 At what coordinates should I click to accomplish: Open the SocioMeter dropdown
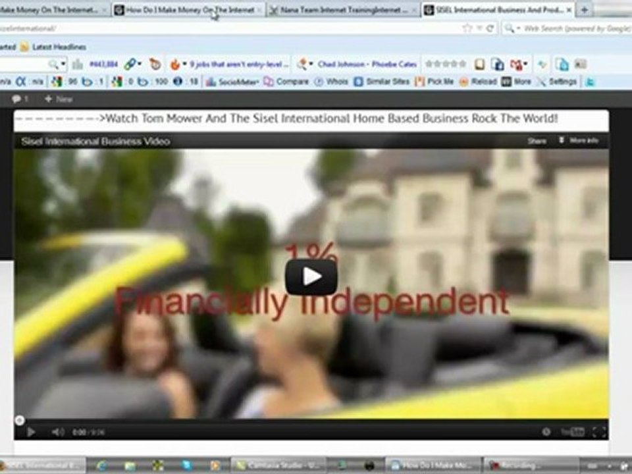[232, 82]
